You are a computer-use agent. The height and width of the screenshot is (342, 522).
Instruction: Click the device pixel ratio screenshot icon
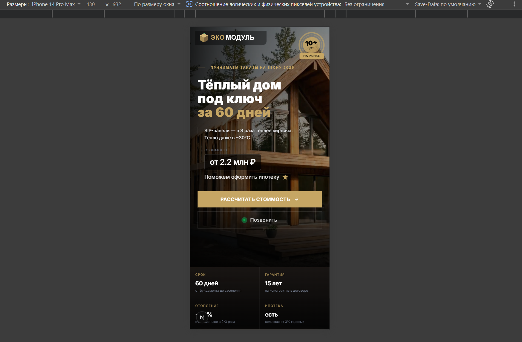(x=189, y=4)
